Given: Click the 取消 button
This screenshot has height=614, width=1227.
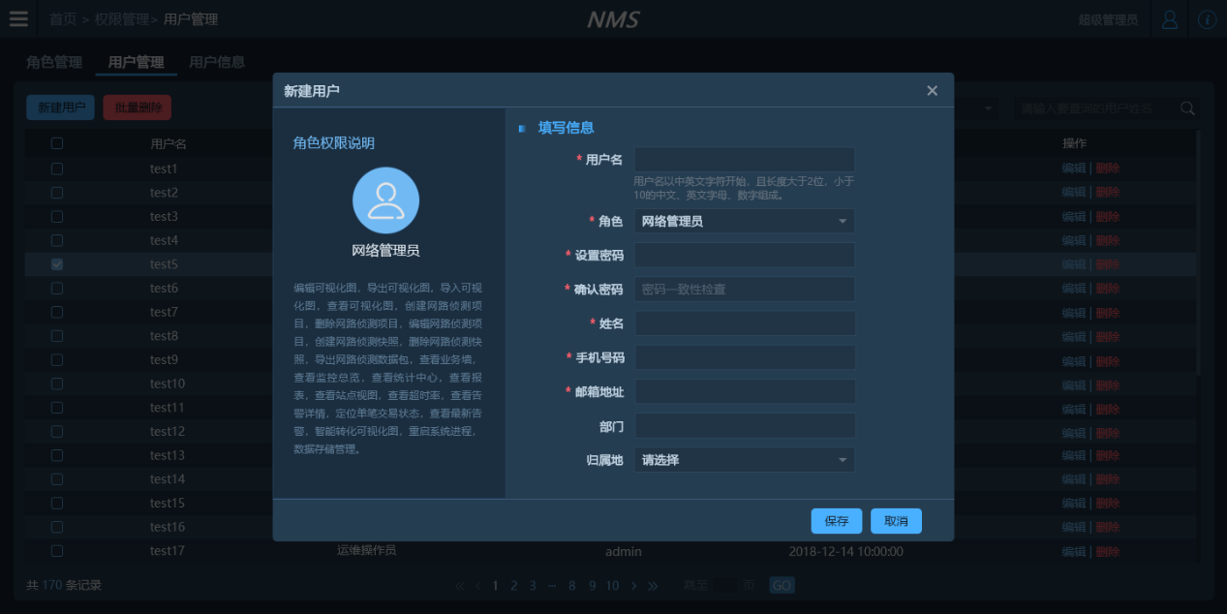Looking at the screenshot, I should [x=896, y=521].
